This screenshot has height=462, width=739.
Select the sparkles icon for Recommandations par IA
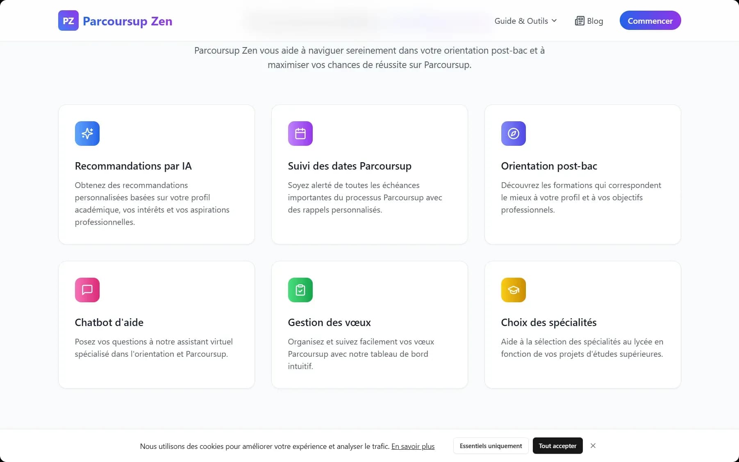[x=87, y=134]
